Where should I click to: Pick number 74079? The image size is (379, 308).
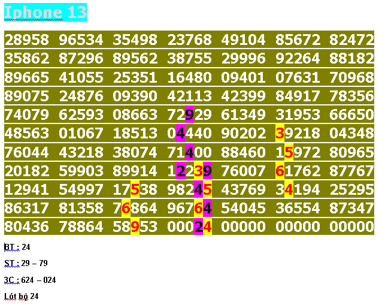(x=27, y=114)
